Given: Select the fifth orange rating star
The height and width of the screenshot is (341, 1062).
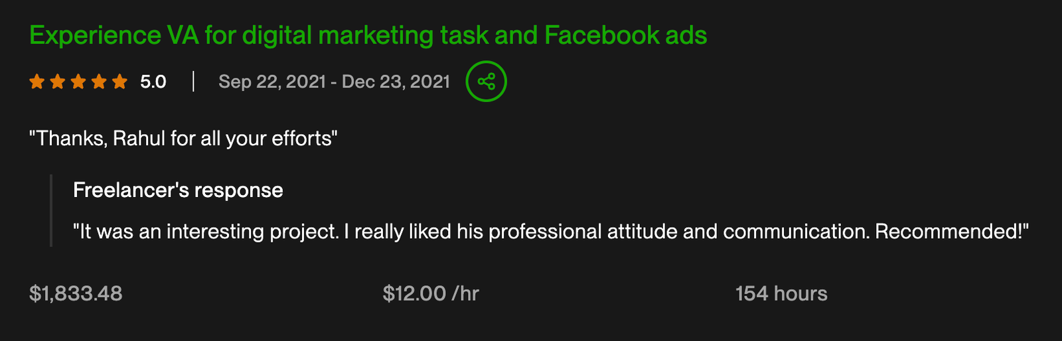Looking at the screenshot, I should pos(119,82).
